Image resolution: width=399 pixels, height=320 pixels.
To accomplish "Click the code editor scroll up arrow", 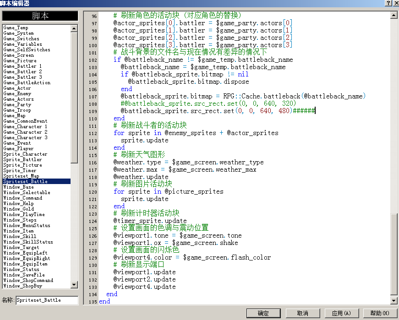I will point(394,15).
